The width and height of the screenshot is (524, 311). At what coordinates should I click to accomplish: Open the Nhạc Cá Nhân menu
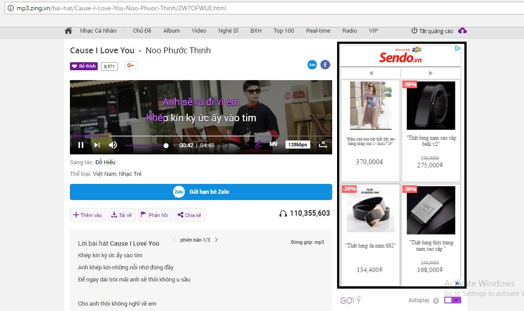[98, 31]
